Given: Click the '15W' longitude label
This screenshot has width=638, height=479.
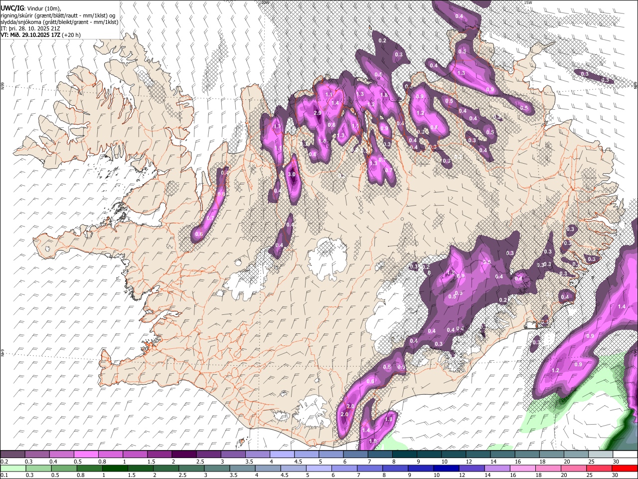Looking at the screenshot, I should click(528, 2).
